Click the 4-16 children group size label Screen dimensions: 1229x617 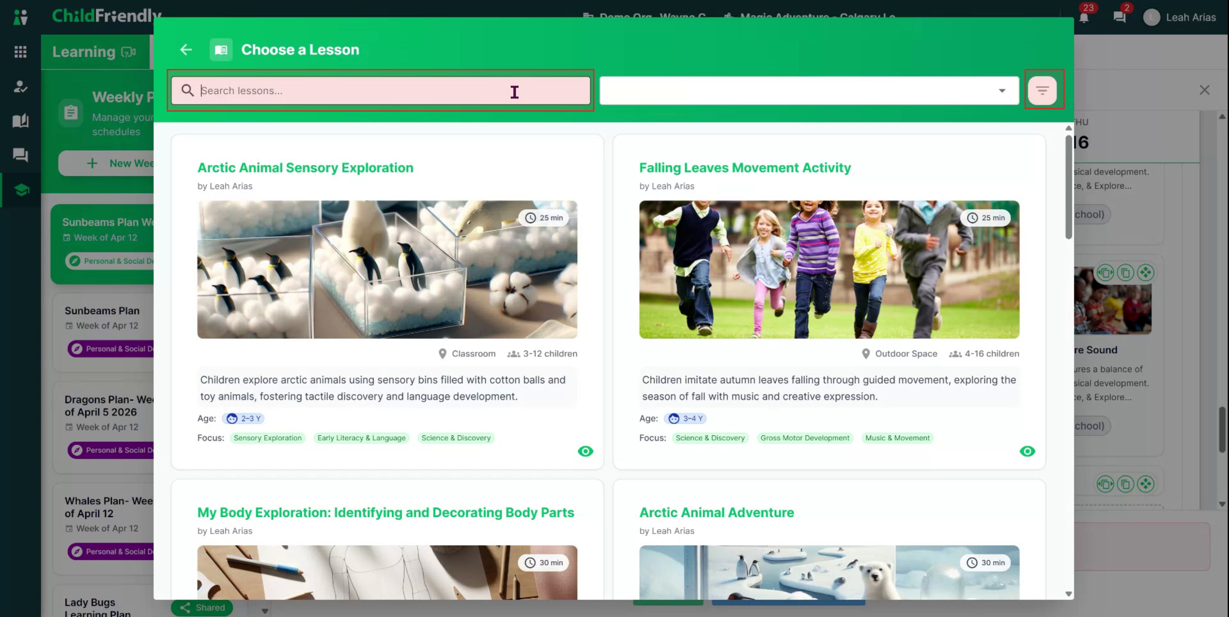[x=984, y=354]
